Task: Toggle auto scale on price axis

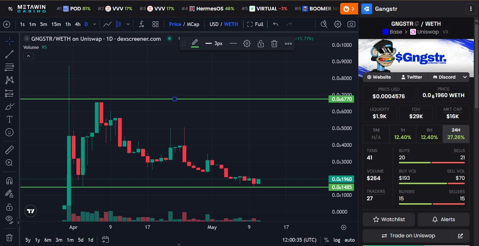Action: 350,240
